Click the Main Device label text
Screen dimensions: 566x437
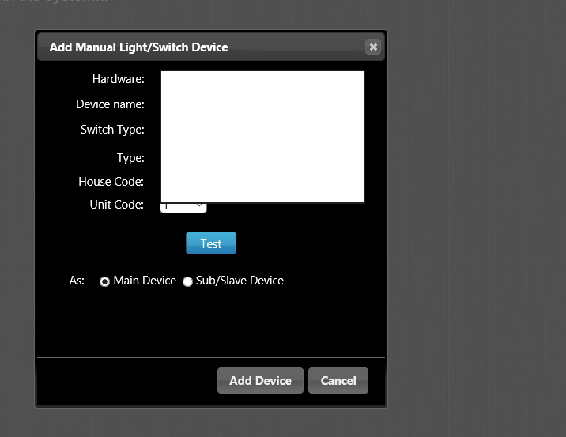(x=145, y=281)
